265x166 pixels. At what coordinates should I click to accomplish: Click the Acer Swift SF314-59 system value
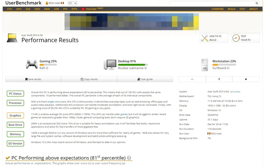pos(218,92)
